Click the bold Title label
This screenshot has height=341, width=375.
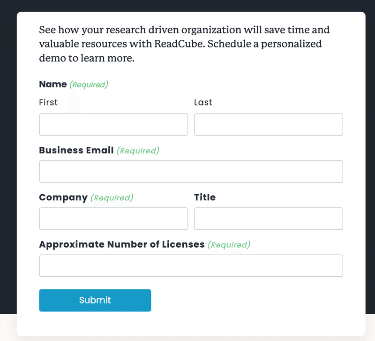pyautogui.click(x=205, y=197)
